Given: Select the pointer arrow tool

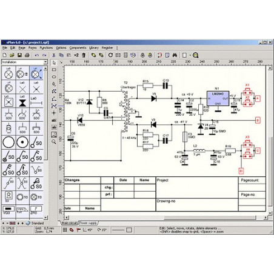Looking at the screenshot, I should [x=54, y=62].
